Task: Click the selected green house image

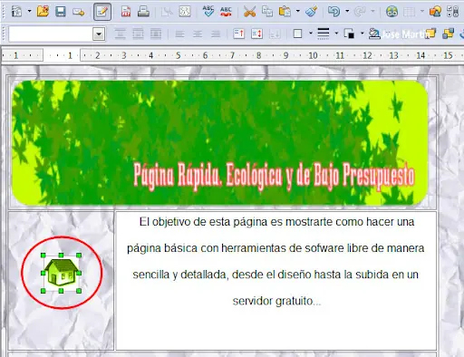Action: pos(61,273)
